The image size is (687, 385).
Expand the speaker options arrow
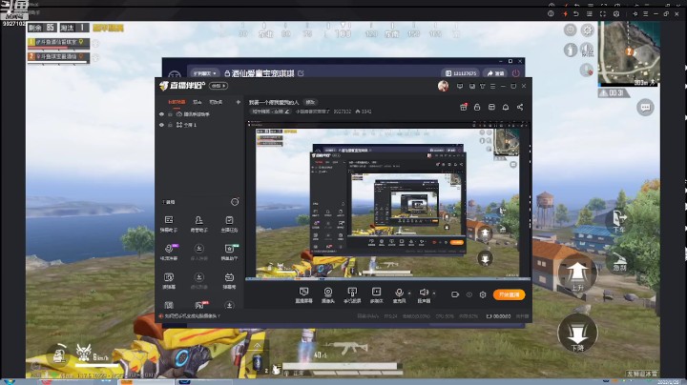coord(434,293)
